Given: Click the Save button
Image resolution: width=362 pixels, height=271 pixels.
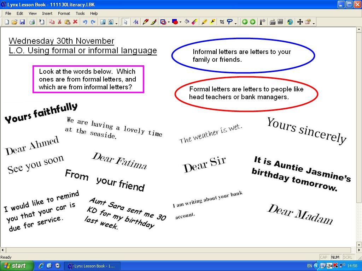Looking at the screenshot, I should click(23, 22).
